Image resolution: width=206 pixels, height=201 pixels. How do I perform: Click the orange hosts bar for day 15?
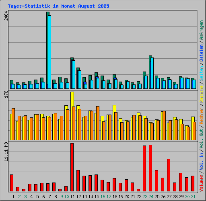(98, 123)
